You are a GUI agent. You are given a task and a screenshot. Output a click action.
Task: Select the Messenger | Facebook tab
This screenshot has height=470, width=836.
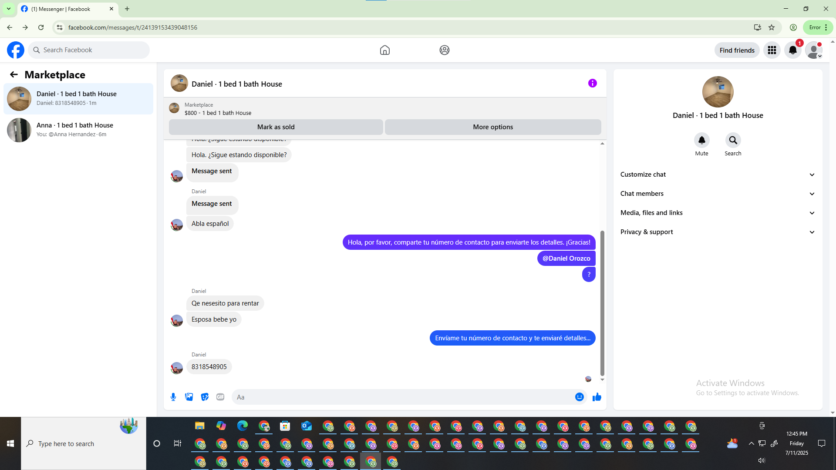coord(67,9)
